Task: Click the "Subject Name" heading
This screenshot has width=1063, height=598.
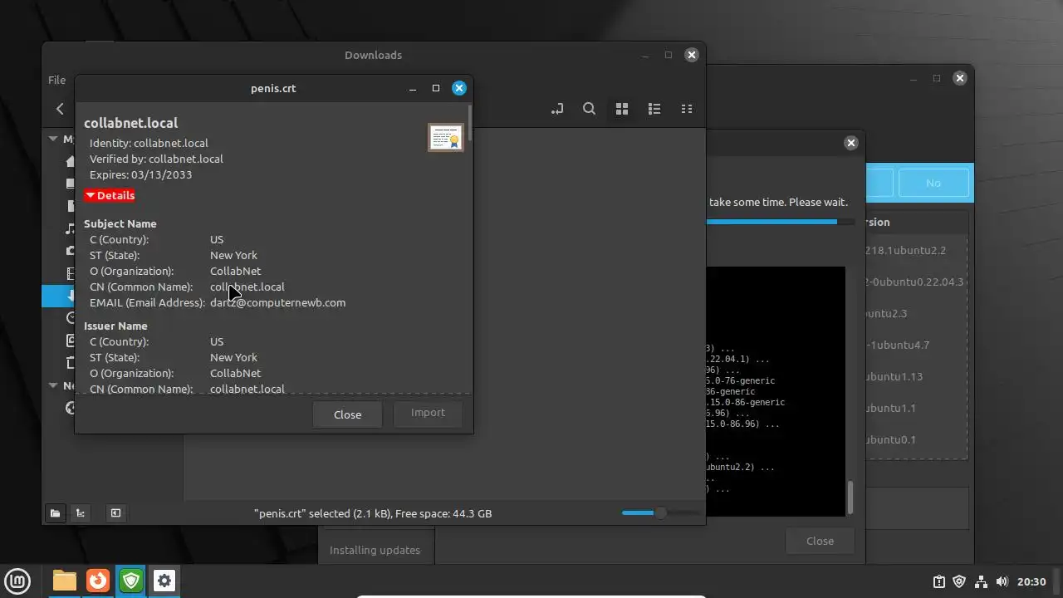Action: pyautogui.click(x=120, y=223)
